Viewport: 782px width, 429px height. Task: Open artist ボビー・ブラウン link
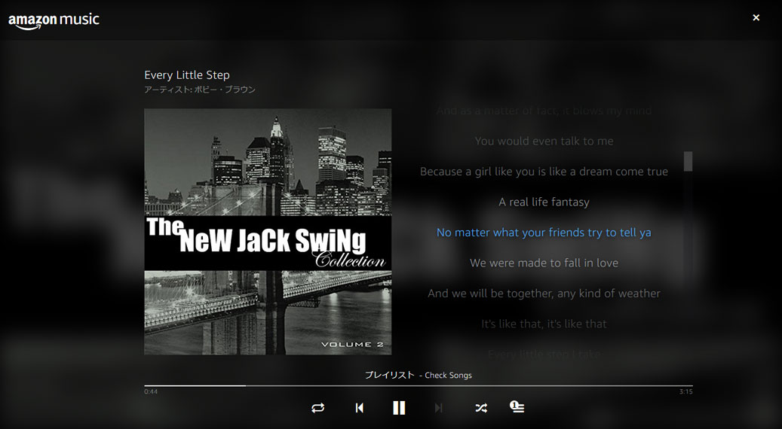(x=225, y=90)
